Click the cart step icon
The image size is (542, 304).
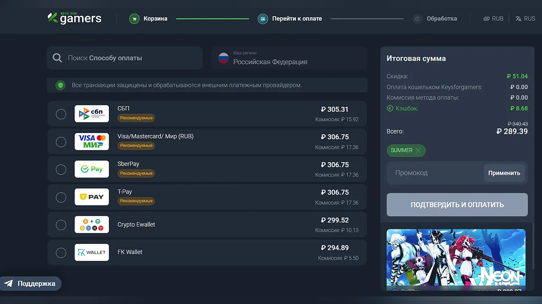(134, 19)
